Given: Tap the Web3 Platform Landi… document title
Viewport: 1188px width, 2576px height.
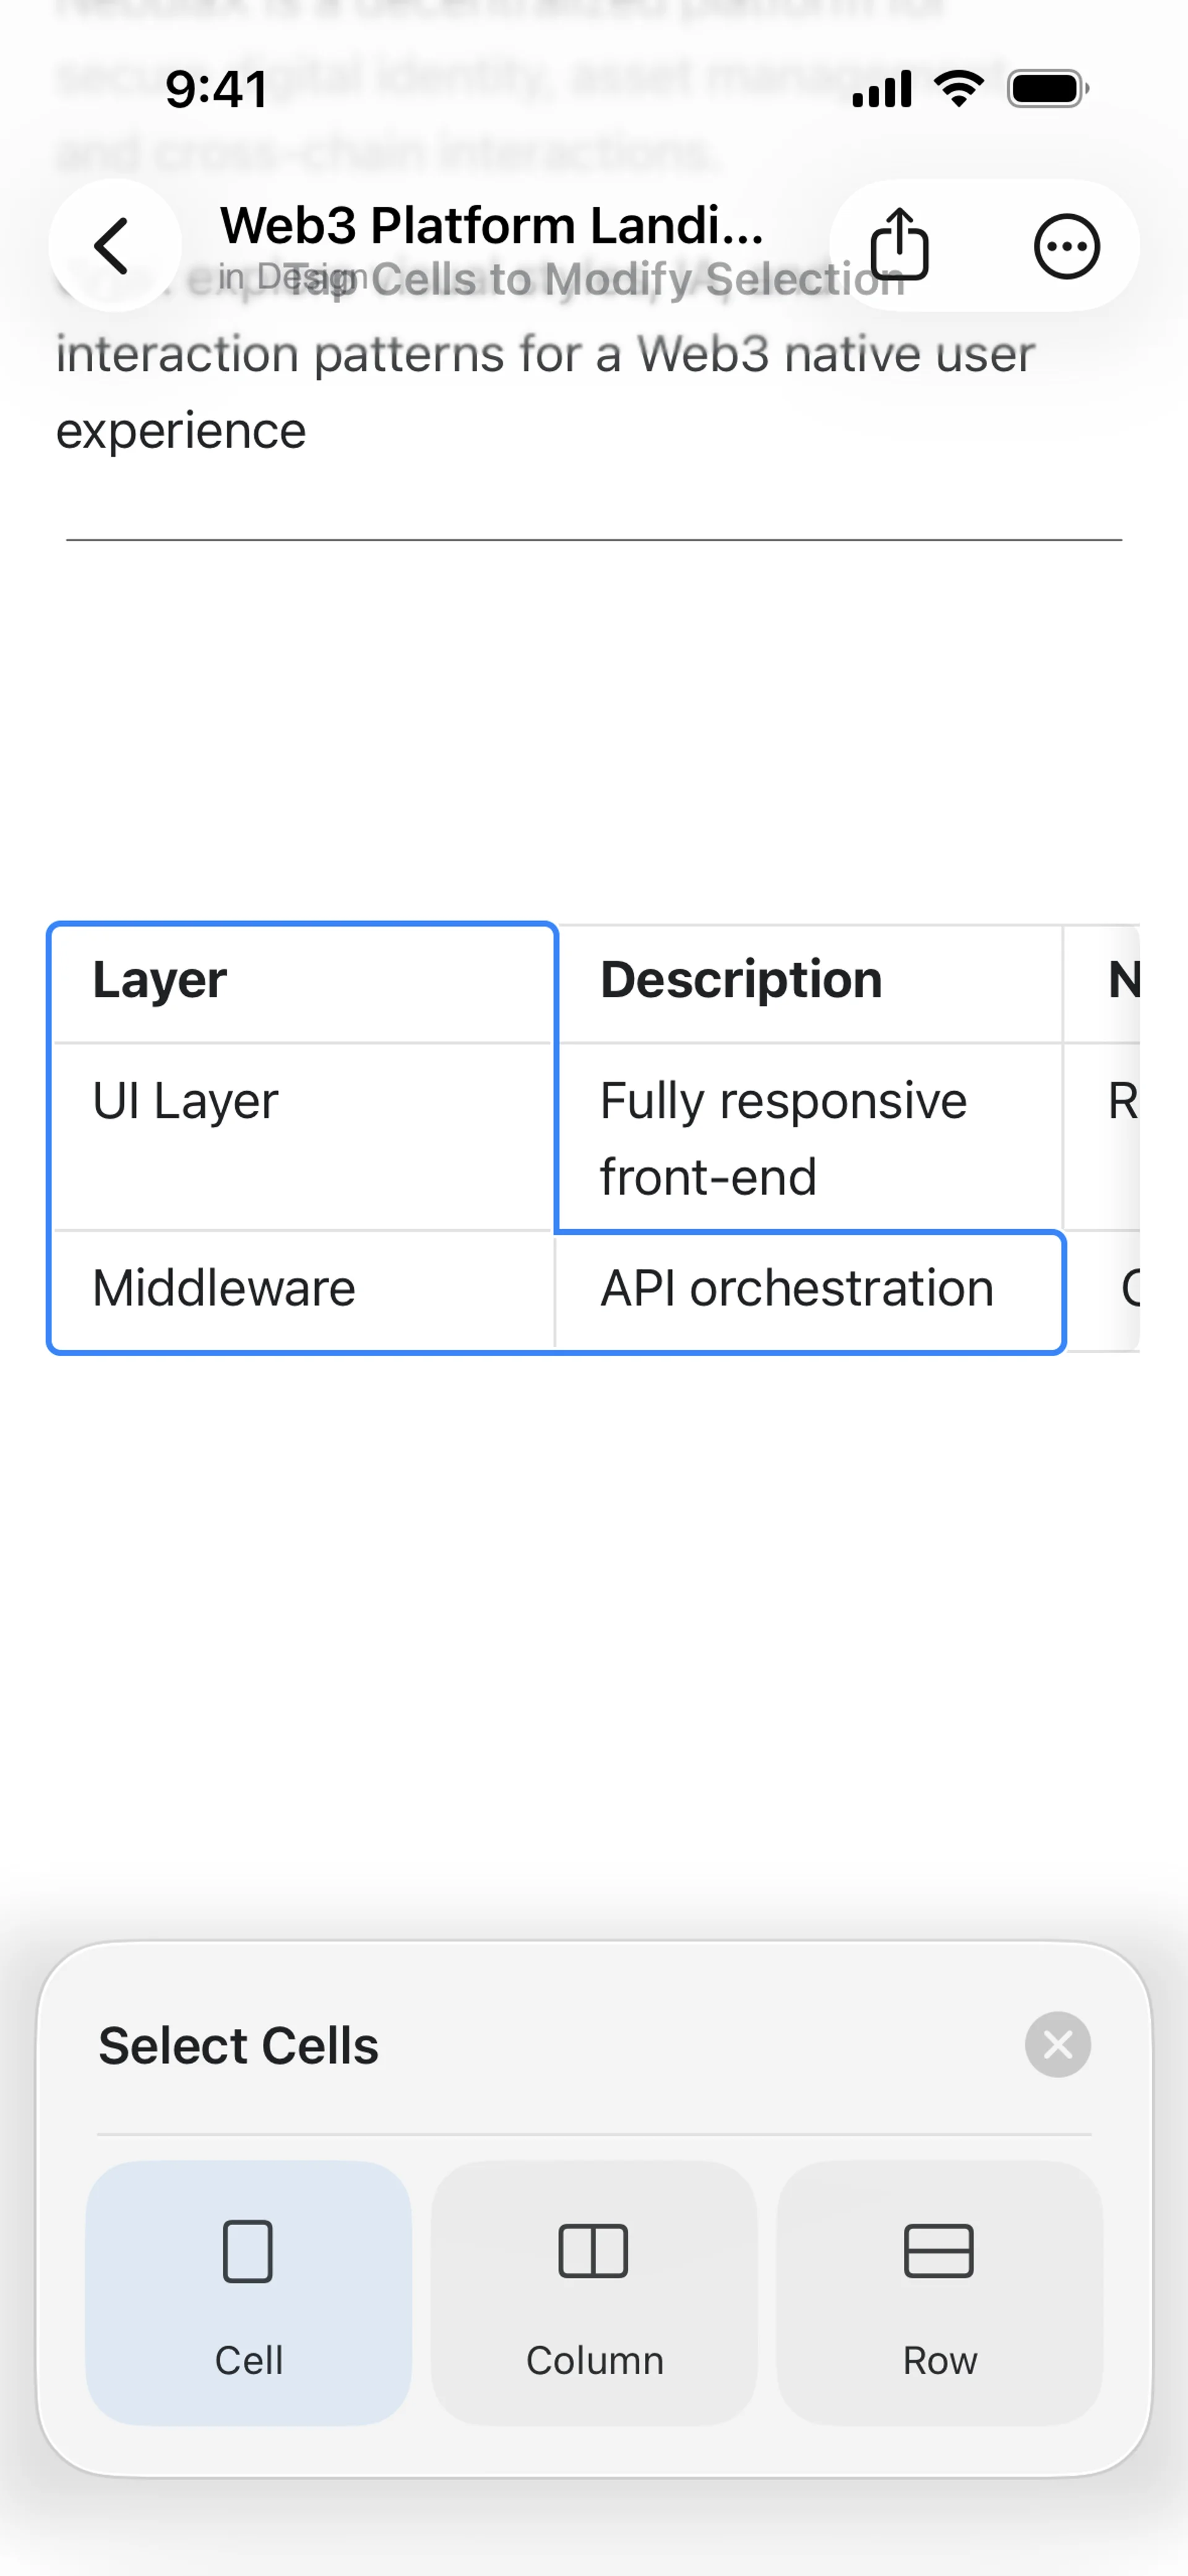Looking at the screenshot, I should [492, 226].
